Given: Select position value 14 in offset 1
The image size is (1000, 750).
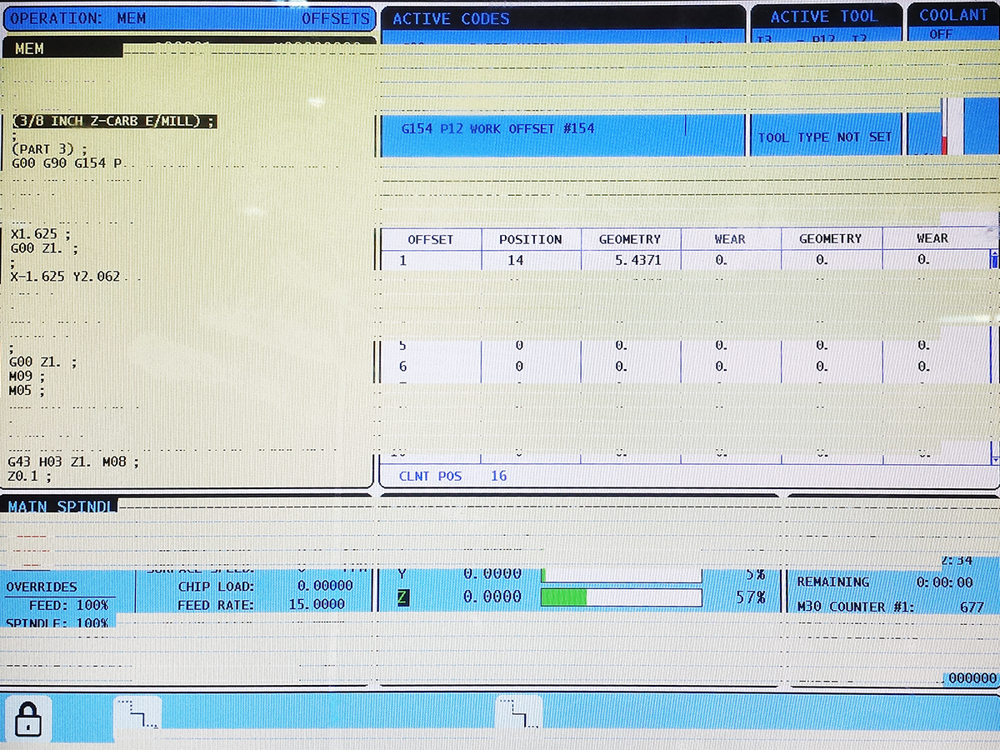Looking at the screenshot, I should click(531, 260).
